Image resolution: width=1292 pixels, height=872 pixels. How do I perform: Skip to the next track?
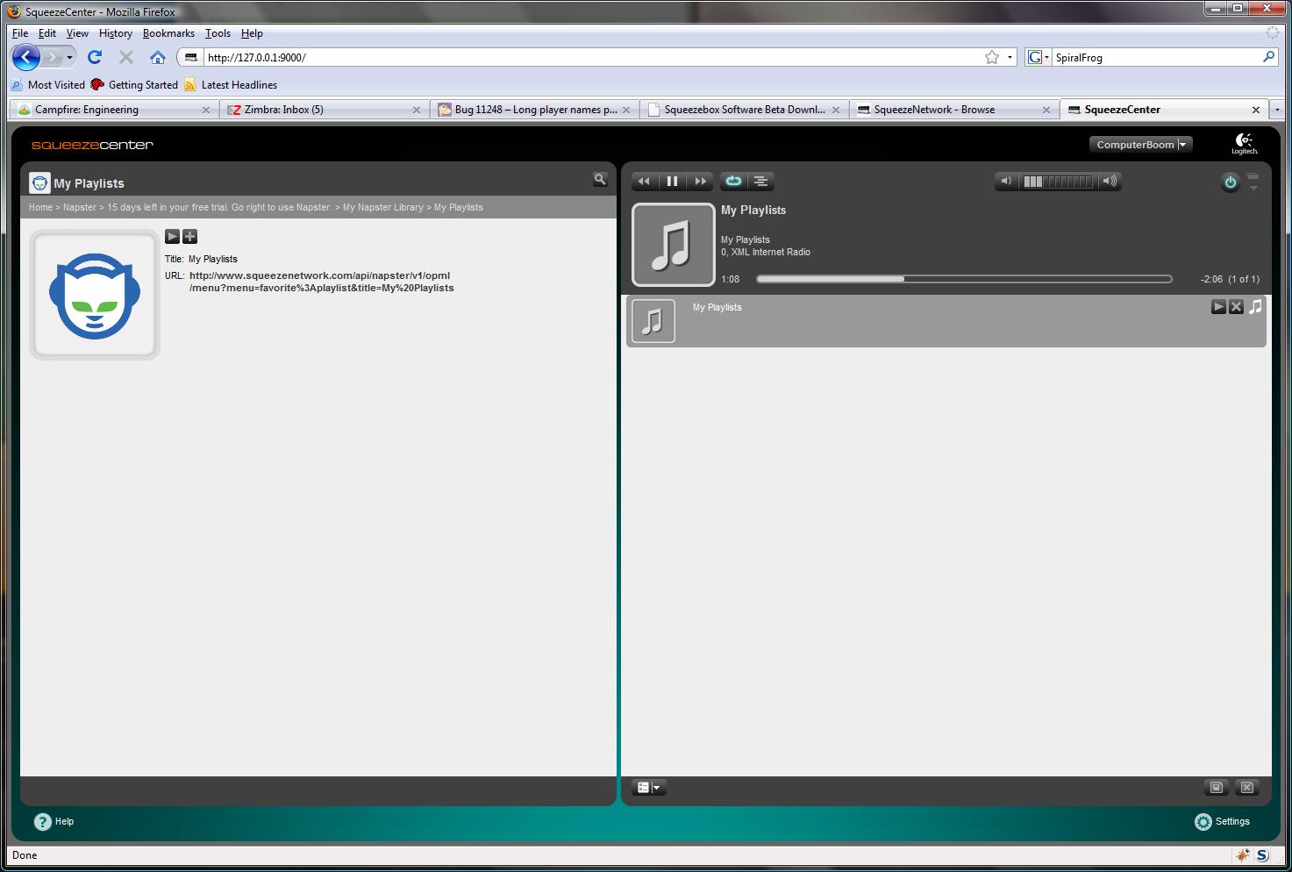(700, 182)
